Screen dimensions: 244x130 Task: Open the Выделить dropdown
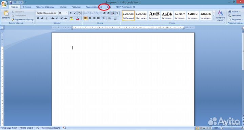coord(235,20)
